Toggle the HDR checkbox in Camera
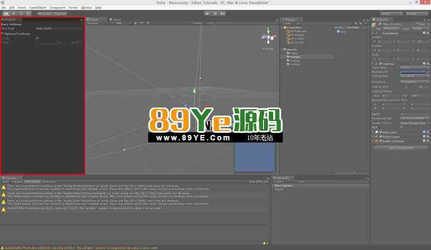This screenshot has height=250, width=431. click(401, 127)
